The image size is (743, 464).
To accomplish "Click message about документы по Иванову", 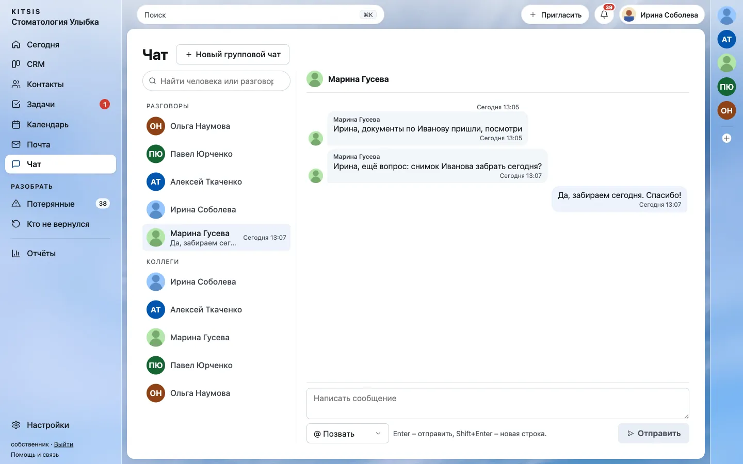I will click(428, 129).
